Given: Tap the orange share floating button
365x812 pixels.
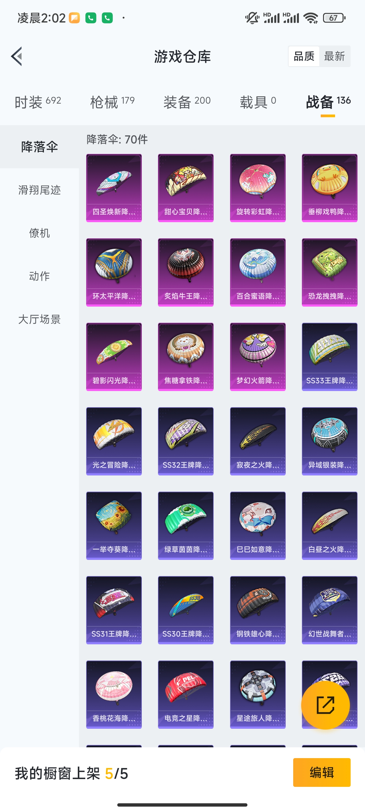Looking at the screenshot, I should tap(325, 705).
